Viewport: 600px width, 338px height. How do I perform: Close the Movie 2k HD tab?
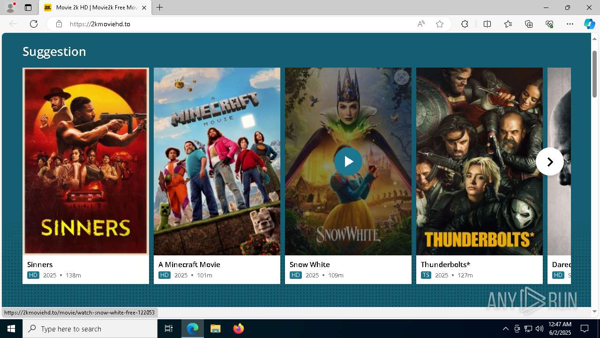coord(144,8)
